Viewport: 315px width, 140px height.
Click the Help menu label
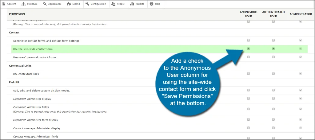point(157,4)
